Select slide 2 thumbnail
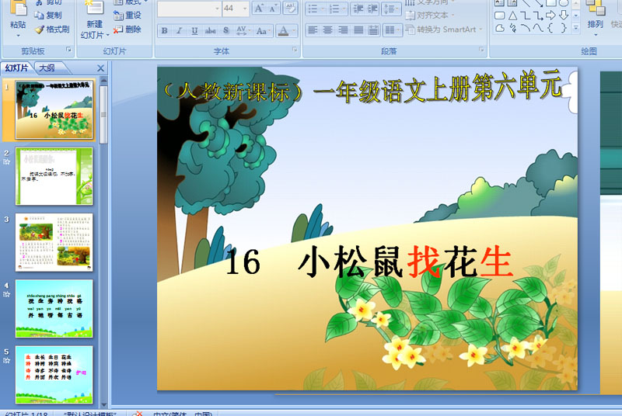This screenshot has height=416, width=622. (x=54, y=176)
